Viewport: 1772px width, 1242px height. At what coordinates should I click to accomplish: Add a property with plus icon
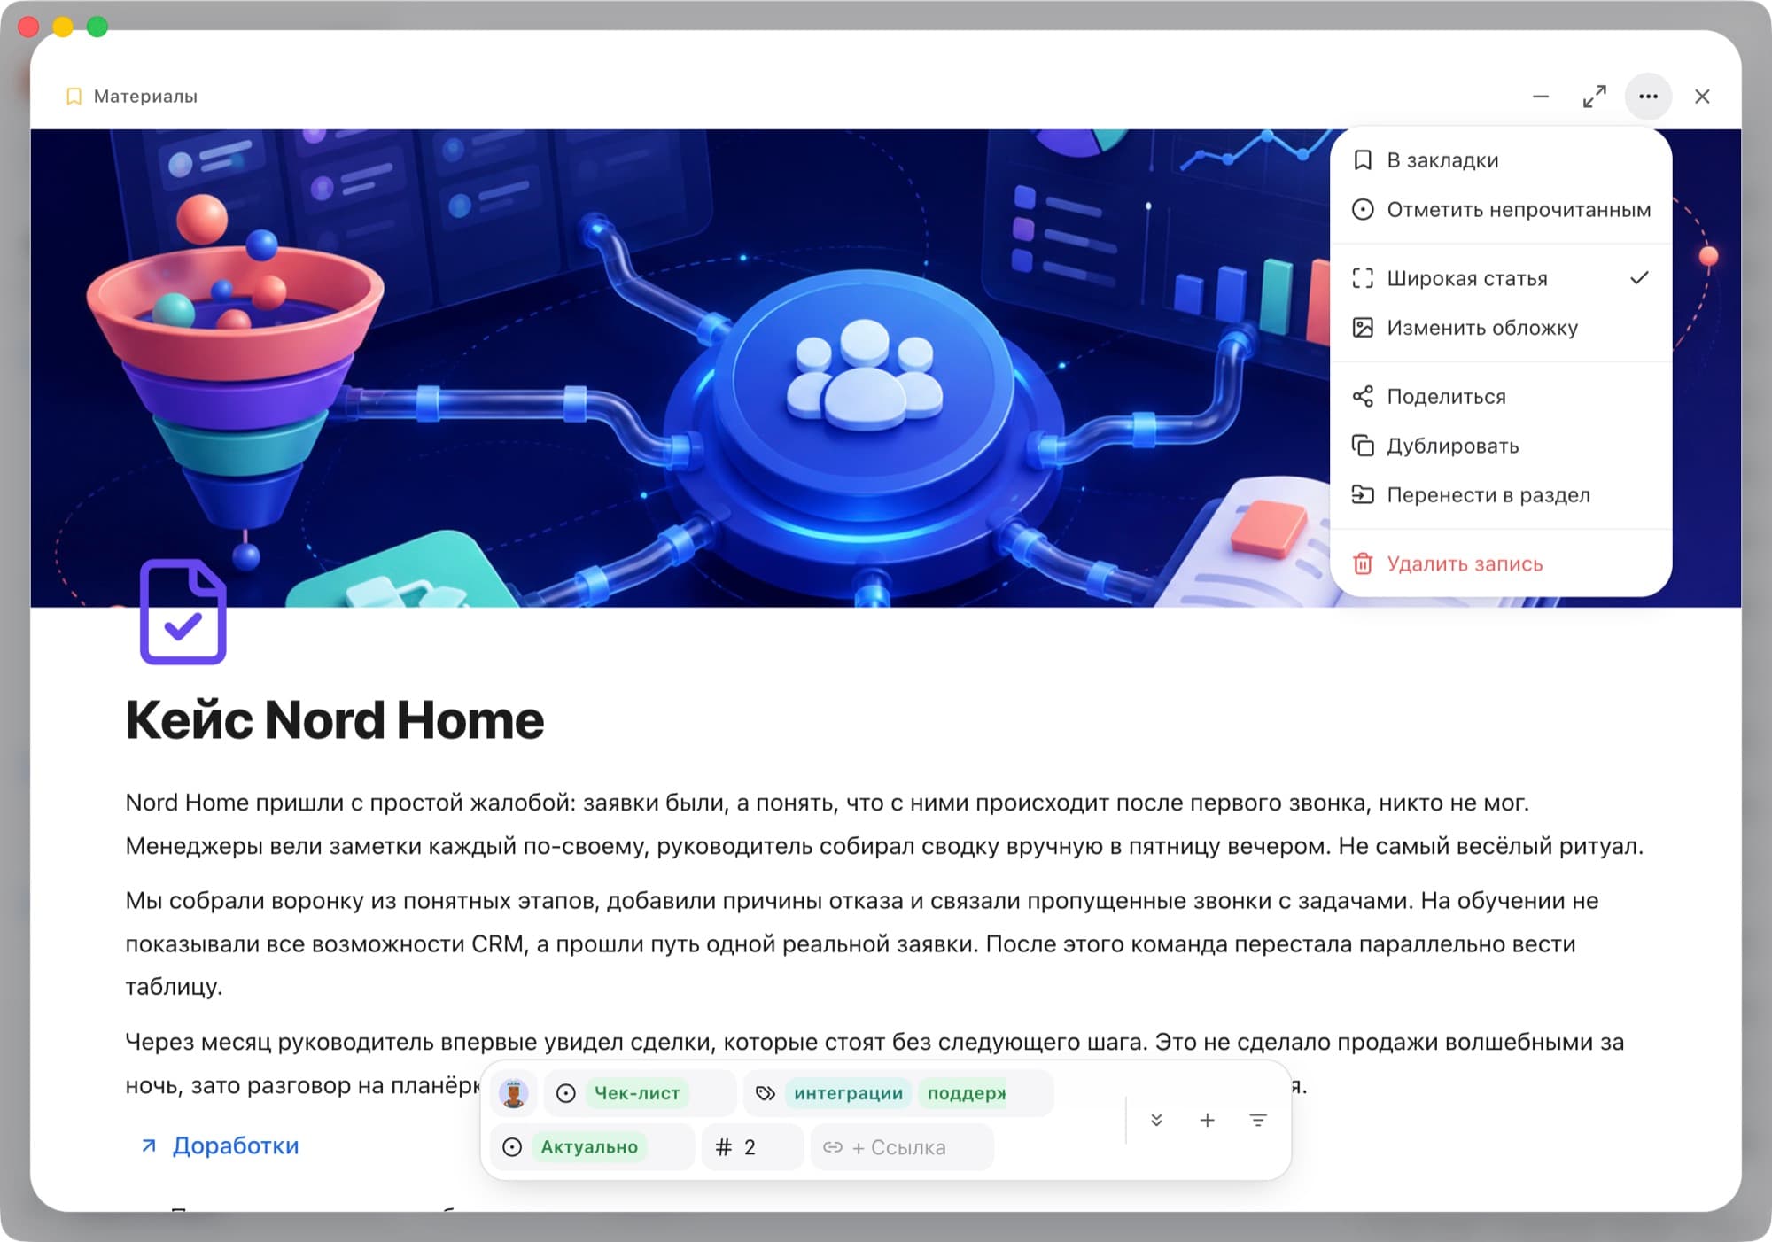[x=1207, y=1120]
